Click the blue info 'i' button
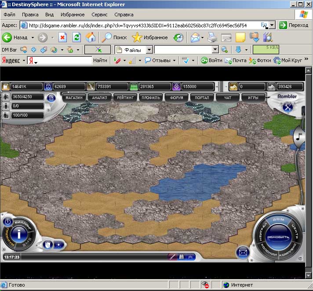Screen dimensions: 313x291 pyautogui.click(x=19, y=234)
